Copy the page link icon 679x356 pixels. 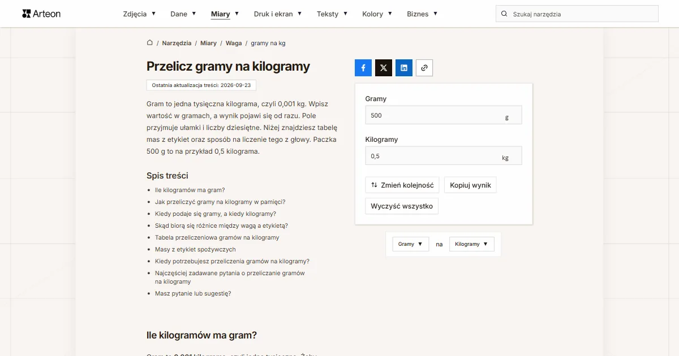pyautogui.click(x=424, y=68)
